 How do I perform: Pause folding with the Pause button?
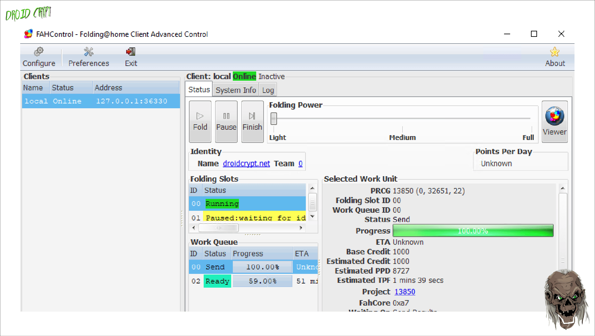[x=226, y=121]
